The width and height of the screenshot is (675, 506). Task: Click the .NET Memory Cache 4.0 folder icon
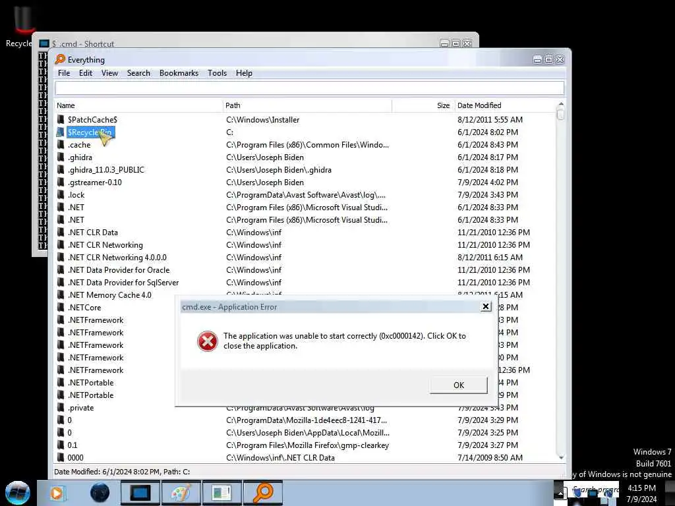(x=61, y=295)
